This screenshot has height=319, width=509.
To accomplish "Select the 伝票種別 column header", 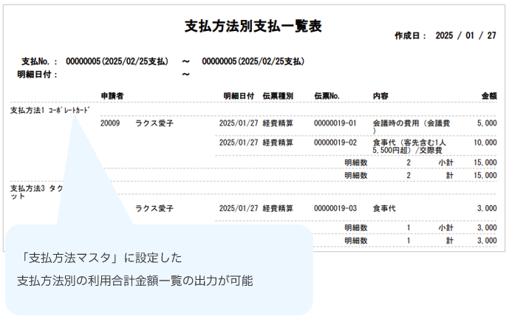I will (x=279, y=96).
